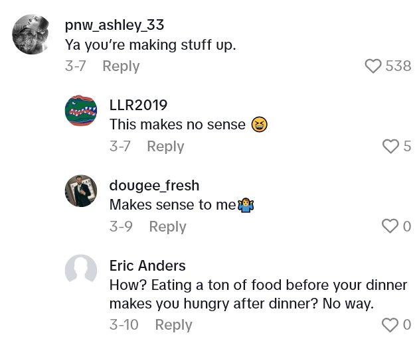The width and height of the screenshot is (417, 343).
Task: Heart Eric Anders' comment
Action: pos(390,324)
